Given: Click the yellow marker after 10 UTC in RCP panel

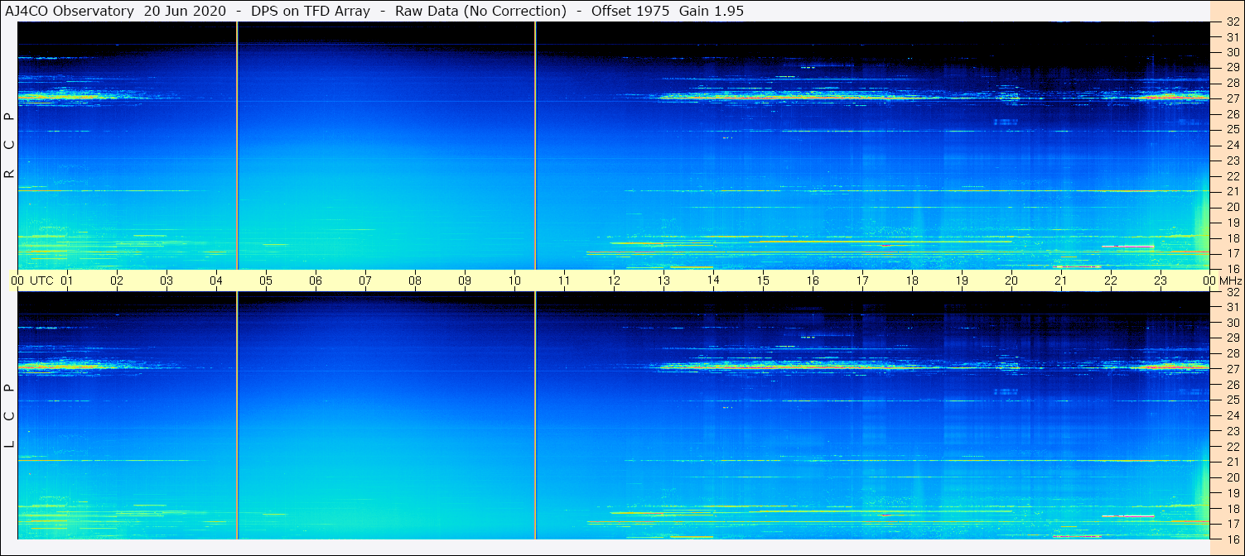Looking at the screenshot, I should coord(535,146).
